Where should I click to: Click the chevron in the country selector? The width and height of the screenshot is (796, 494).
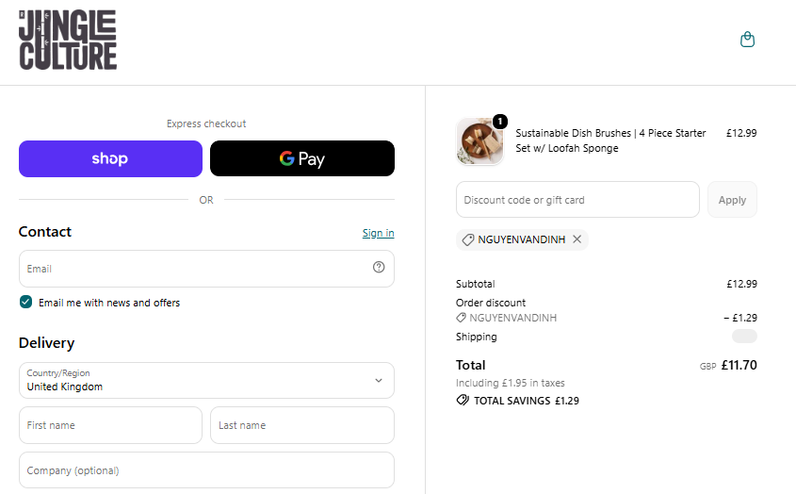tap(379, 380)
